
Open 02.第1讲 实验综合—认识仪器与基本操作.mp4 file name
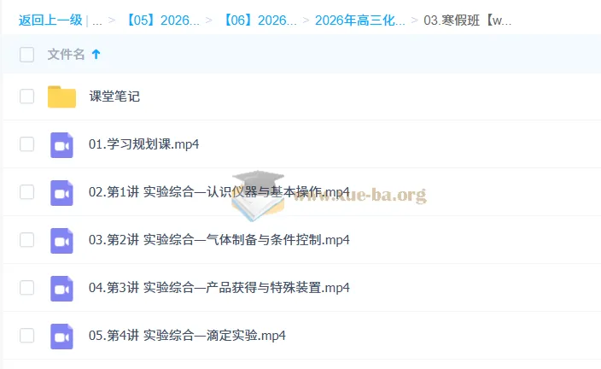pyautogui.click(x=219, y=192)
